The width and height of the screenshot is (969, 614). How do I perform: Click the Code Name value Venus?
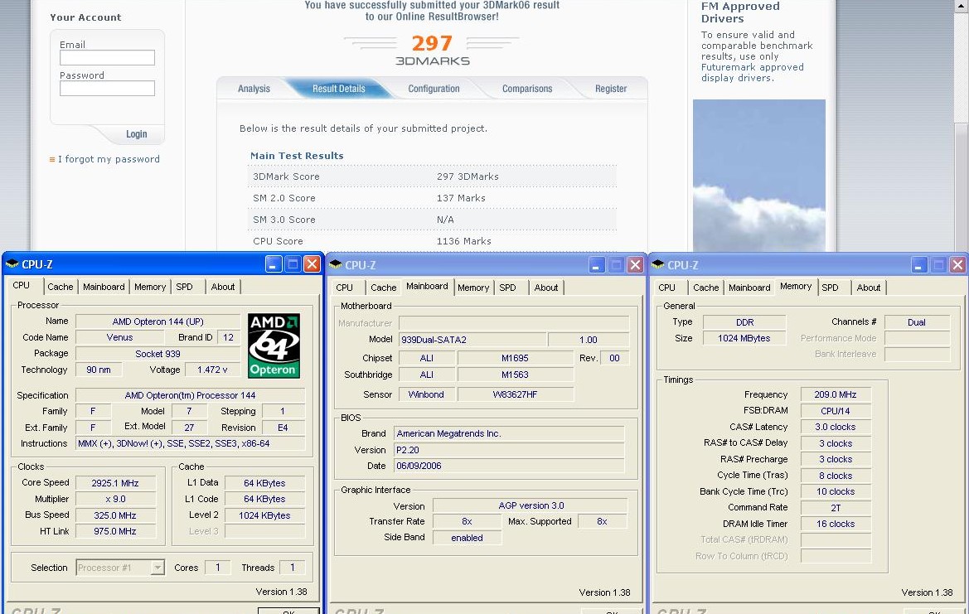119,337
